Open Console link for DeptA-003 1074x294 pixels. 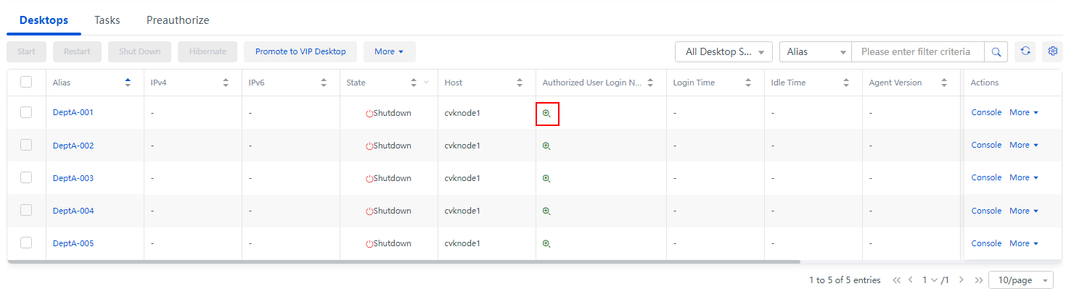click(x=986, y=177)
